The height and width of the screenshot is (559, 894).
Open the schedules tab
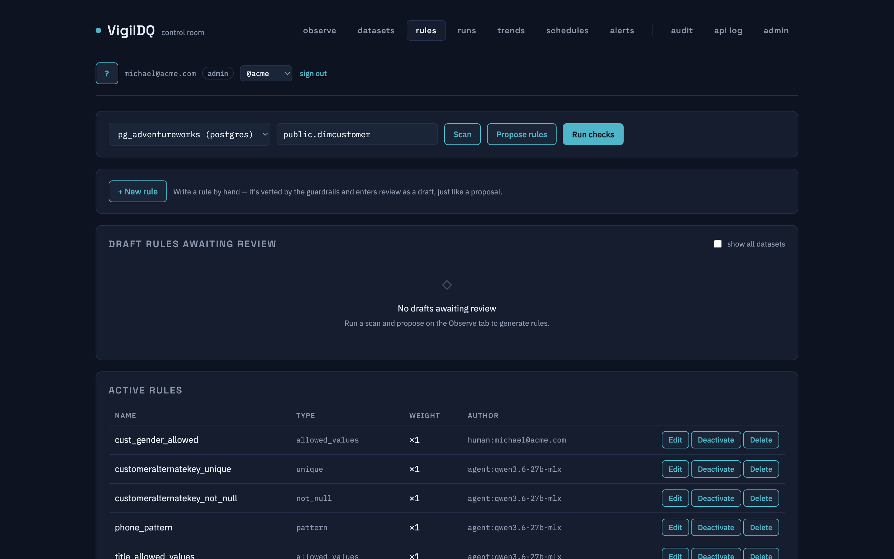click(x=567, y=30)
